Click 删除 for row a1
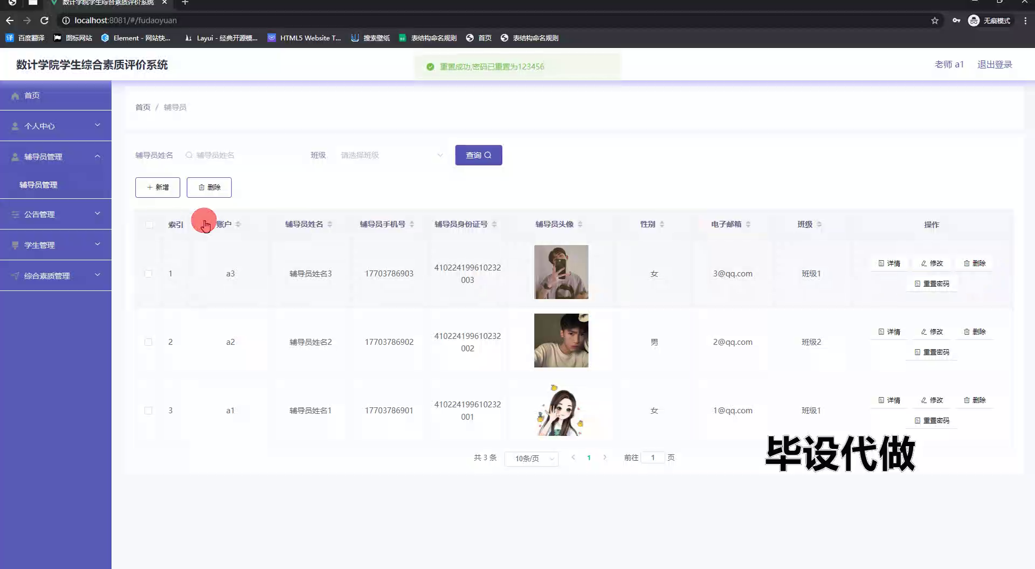Image resolution: width=1035 pixels, height=569 pixels. tap(975, 400)
